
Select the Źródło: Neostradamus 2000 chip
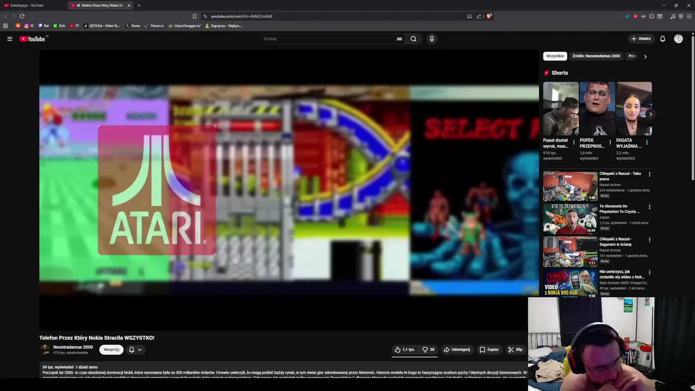[596, 56]
